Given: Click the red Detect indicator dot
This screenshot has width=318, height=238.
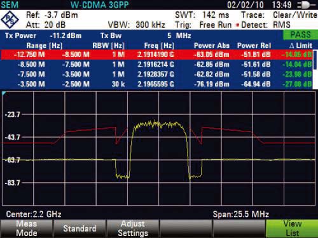Looking at the screenshot, I should pyautogui.click(x=238, y=25).
